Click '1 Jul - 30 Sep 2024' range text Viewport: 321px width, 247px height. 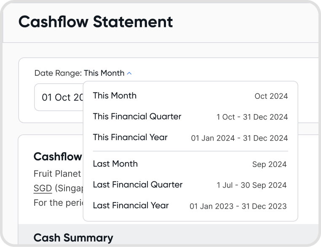click(x=251, y=185)
